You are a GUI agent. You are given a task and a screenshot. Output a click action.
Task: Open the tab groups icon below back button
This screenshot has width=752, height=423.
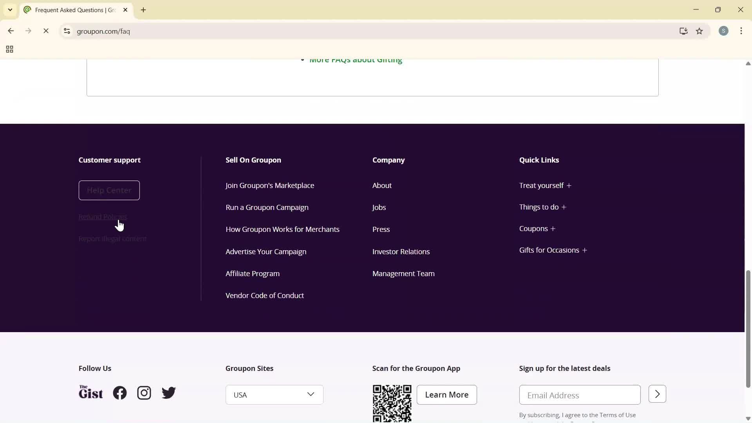click(9, 49)
